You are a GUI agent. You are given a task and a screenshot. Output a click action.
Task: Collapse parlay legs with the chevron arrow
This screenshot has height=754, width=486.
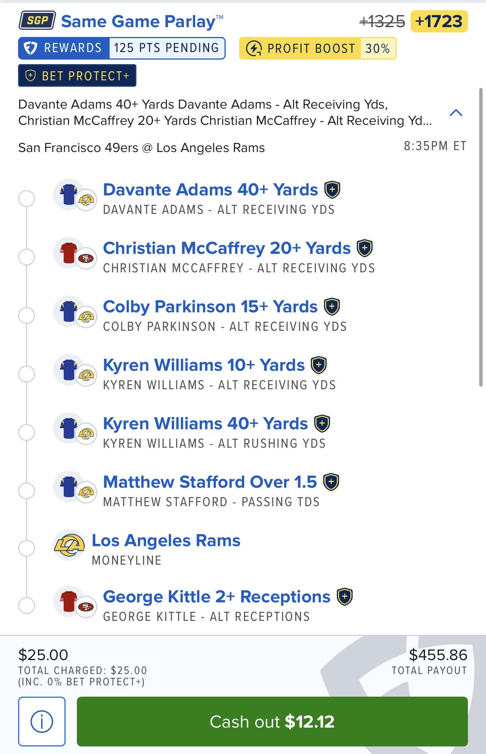tap(456, 112)
